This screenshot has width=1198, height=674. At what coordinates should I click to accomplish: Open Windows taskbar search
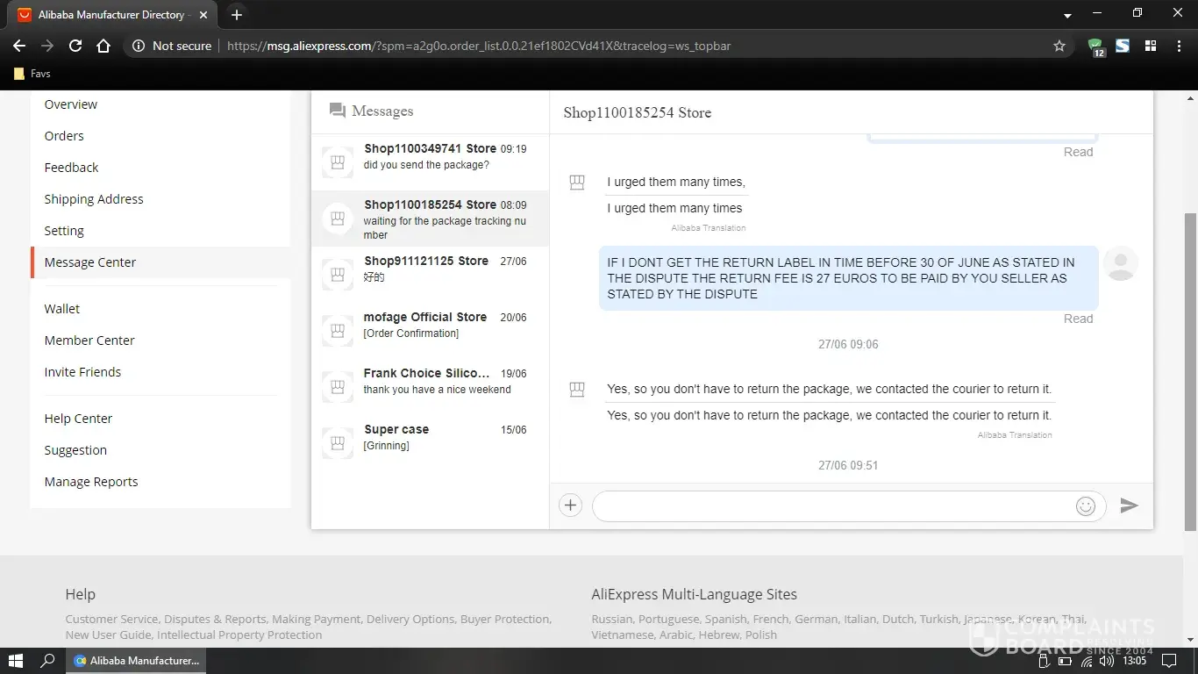point(48,661)
